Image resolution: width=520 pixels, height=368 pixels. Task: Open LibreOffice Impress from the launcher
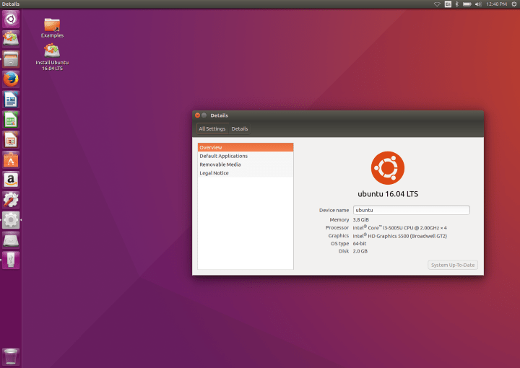(x=11, y=140)
